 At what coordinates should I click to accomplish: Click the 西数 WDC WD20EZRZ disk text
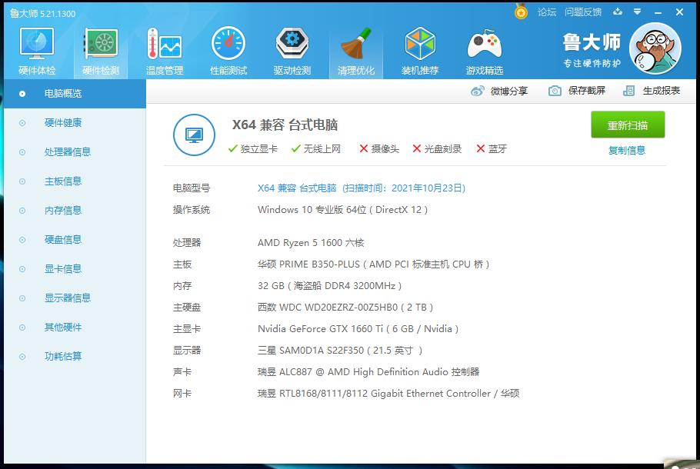345,307
